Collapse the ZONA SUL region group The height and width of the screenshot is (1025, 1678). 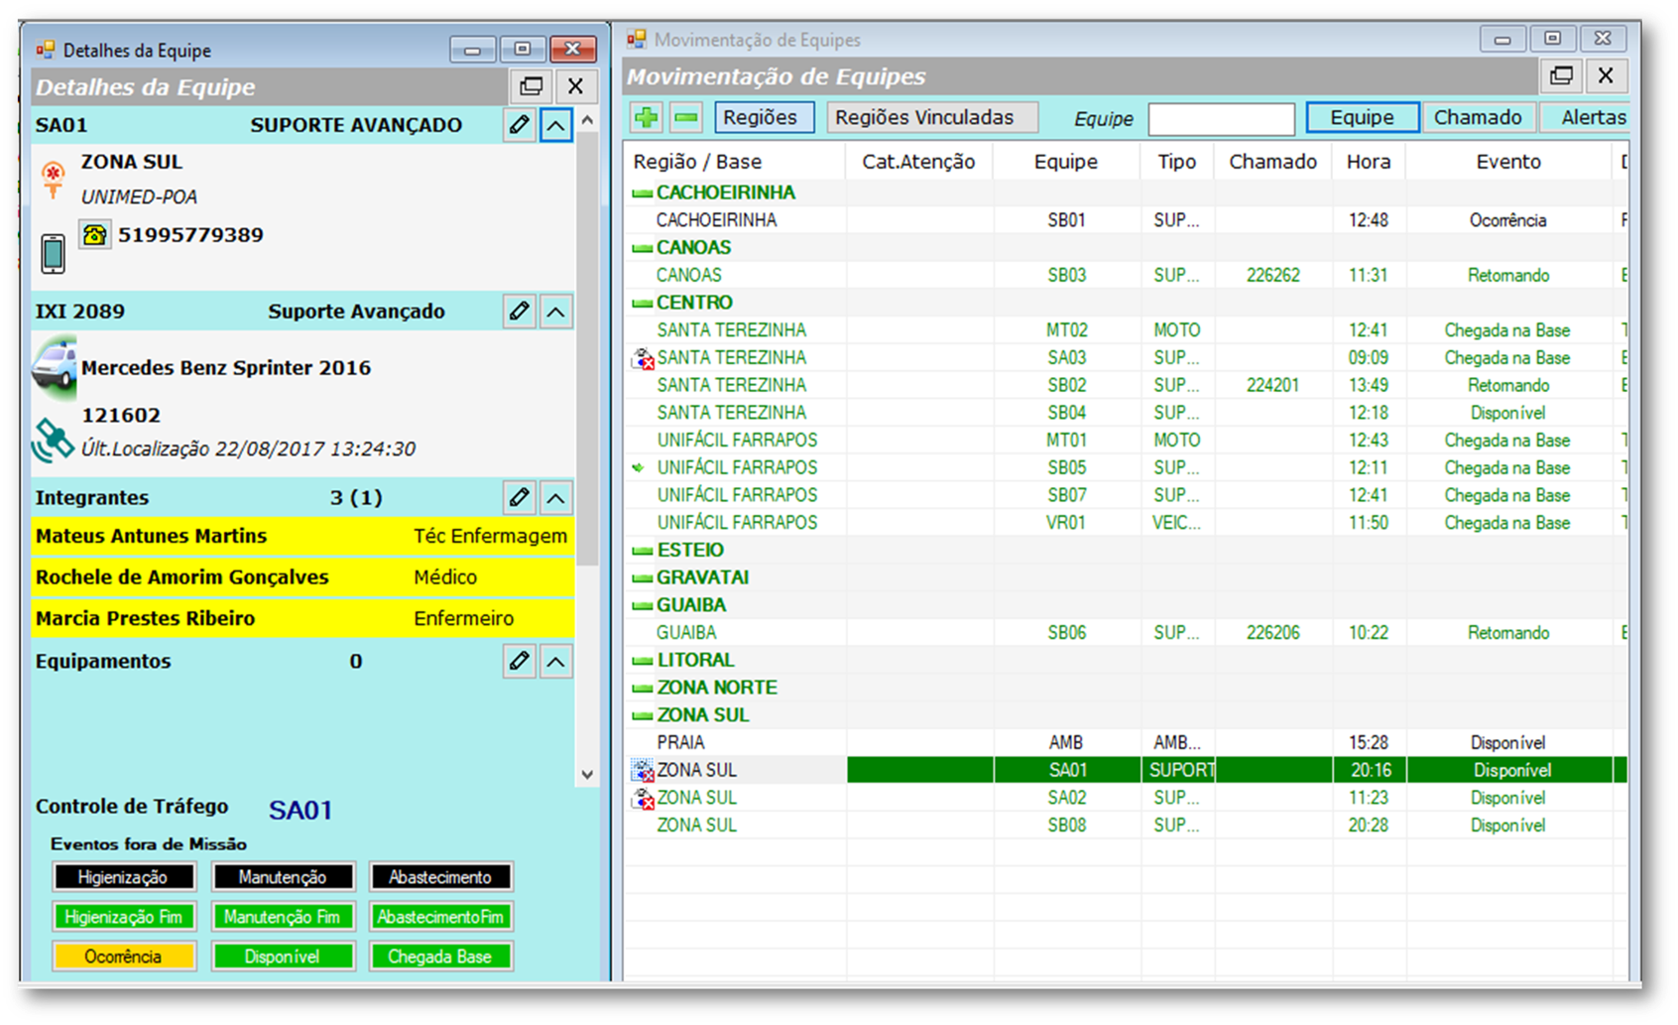pyautogui.click(x=643, y=715)
